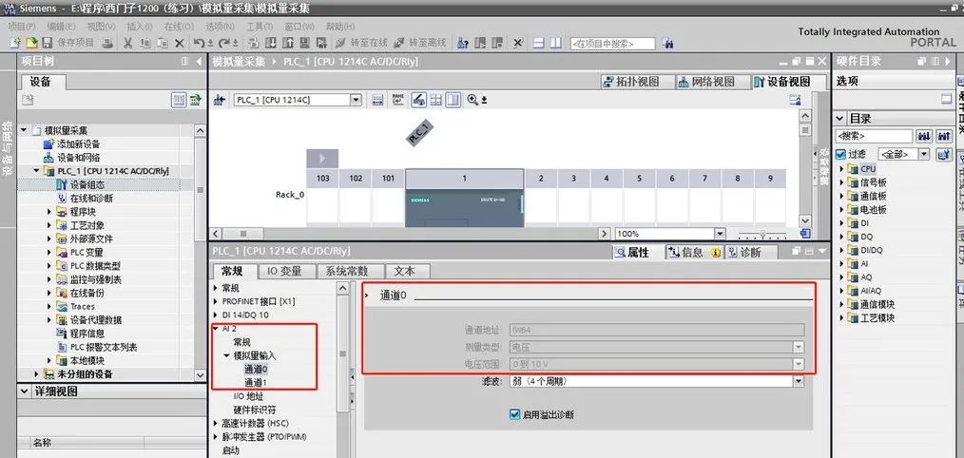The image size is (964, 458).
Task: Click the expand rack arrow above slot 103
Action: tap(322, 159)
